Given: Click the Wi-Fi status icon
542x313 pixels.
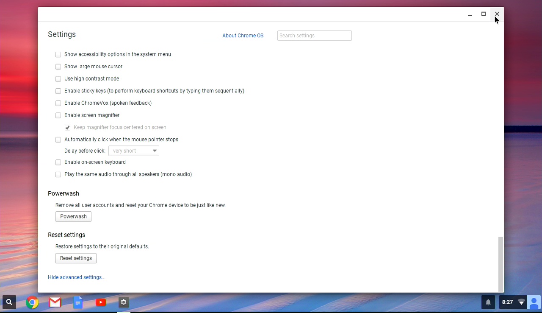Looking at the screenshot, I should coord(521,302).
